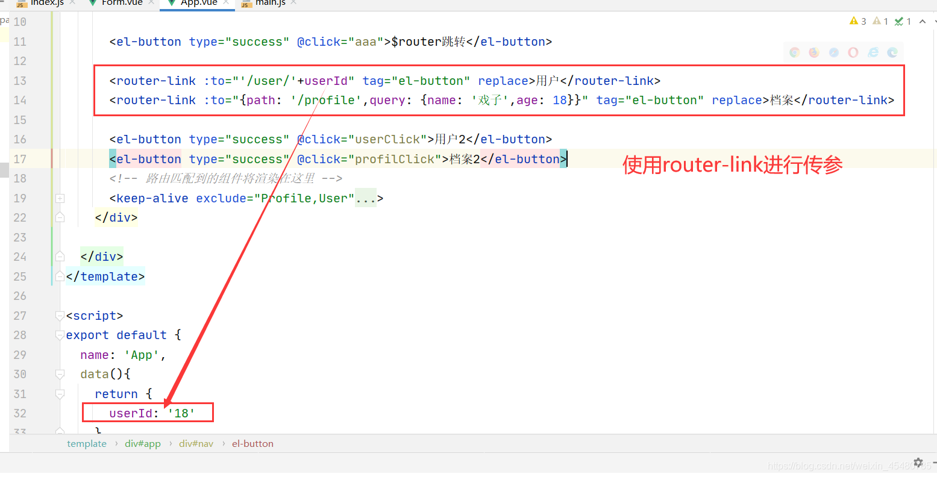This screenshot has height=477, width=937.
Task: Click the '用户2' label on line 16
Action: (450, 139)
